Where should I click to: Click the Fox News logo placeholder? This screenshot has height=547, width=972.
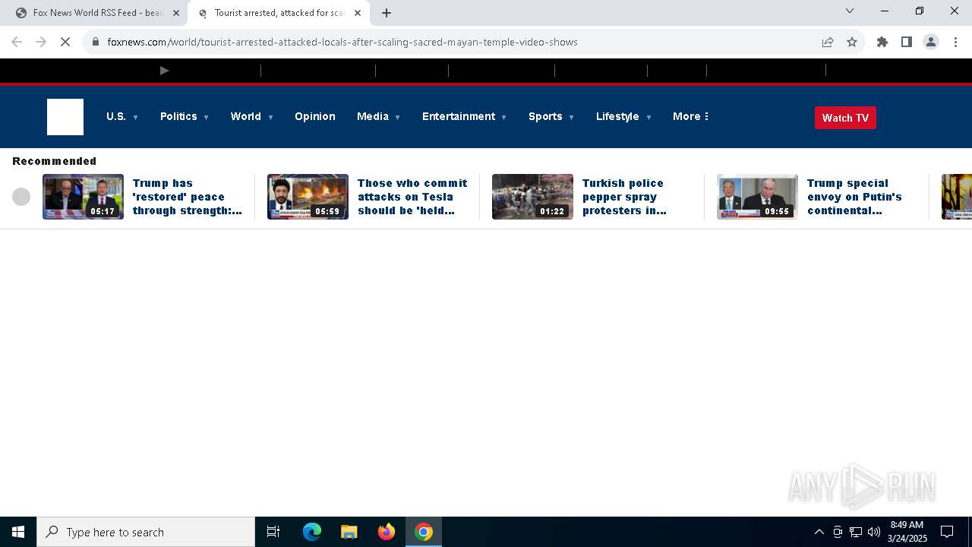pos(65,117)
